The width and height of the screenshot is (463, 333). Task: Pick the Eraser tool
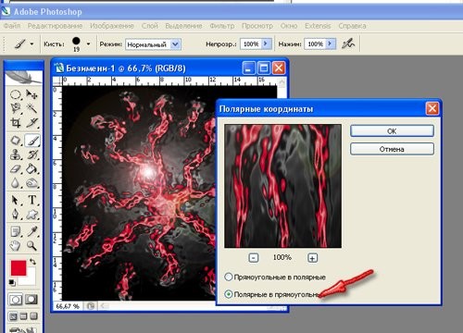pos(16,168)
